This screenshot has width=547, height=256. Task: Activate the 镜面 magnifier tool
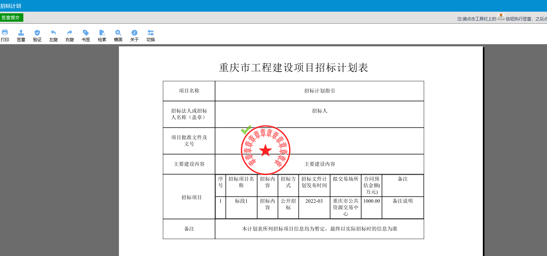118,33
